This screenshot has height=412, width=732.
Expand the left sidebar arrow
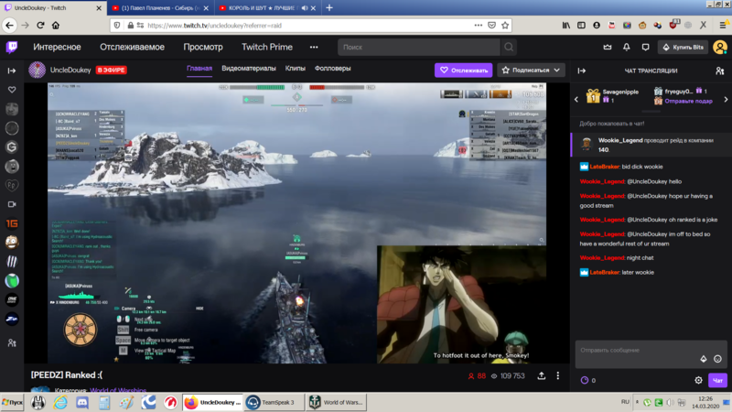(x=12, y=70)
